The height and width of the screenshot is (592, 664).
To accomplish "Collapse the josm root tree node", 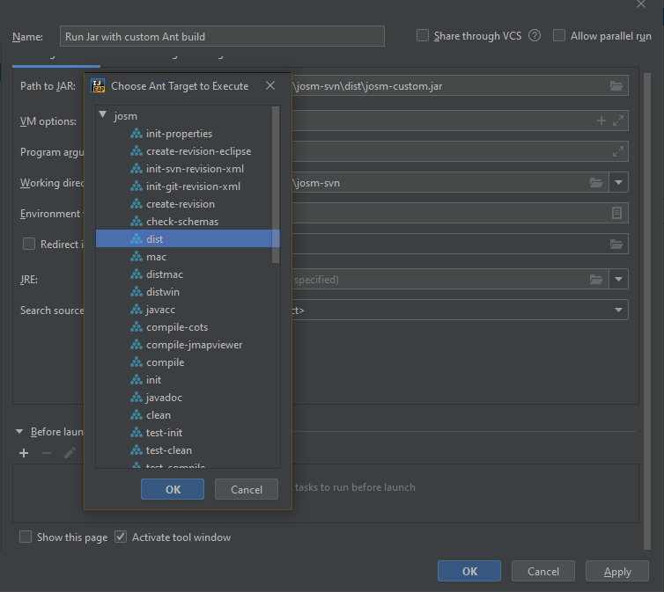I will click(x=103, y=115).
